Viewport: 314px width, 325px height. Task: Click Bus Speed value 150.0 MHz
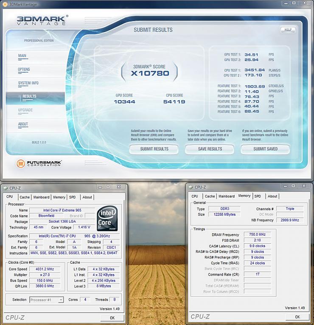pos(45,281)
